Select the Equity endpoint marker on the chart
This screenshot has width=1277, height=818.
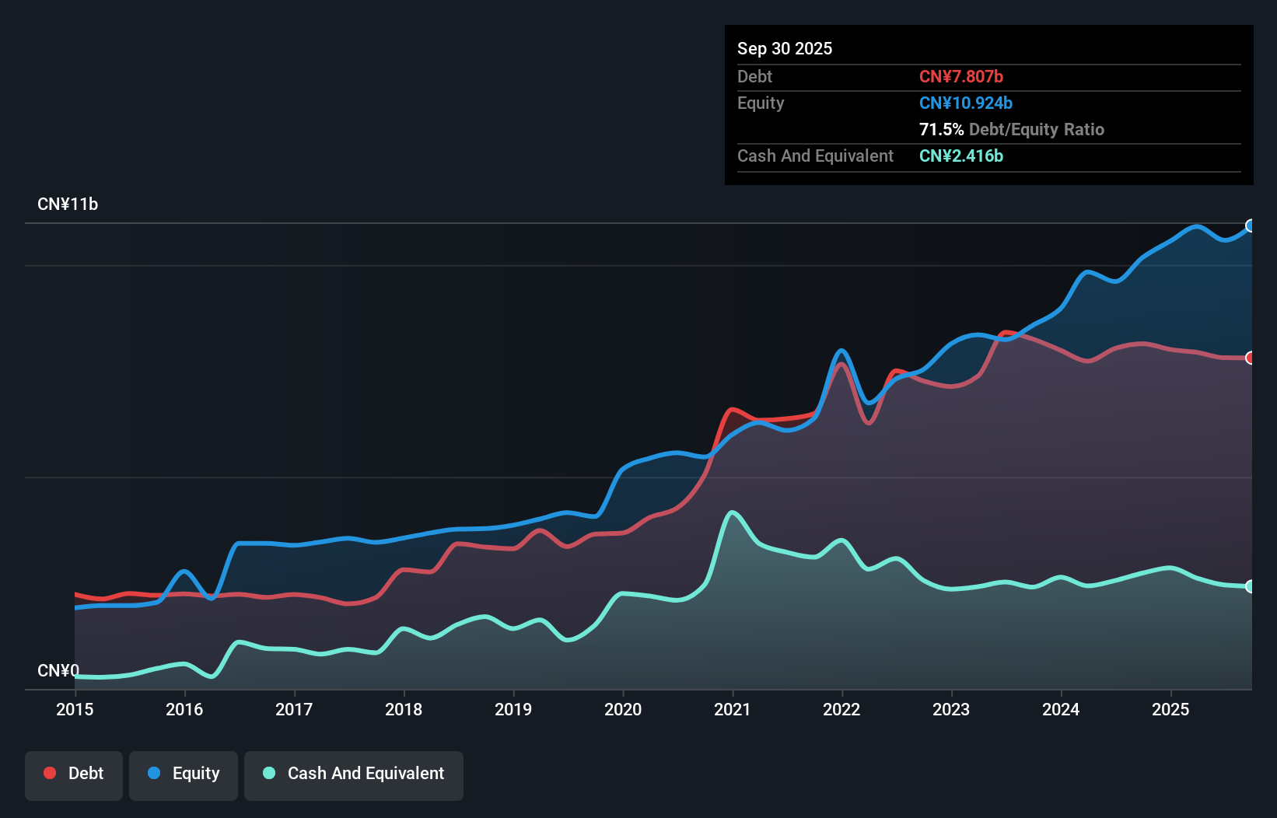pyautogui.click(x=1251, y=225)
